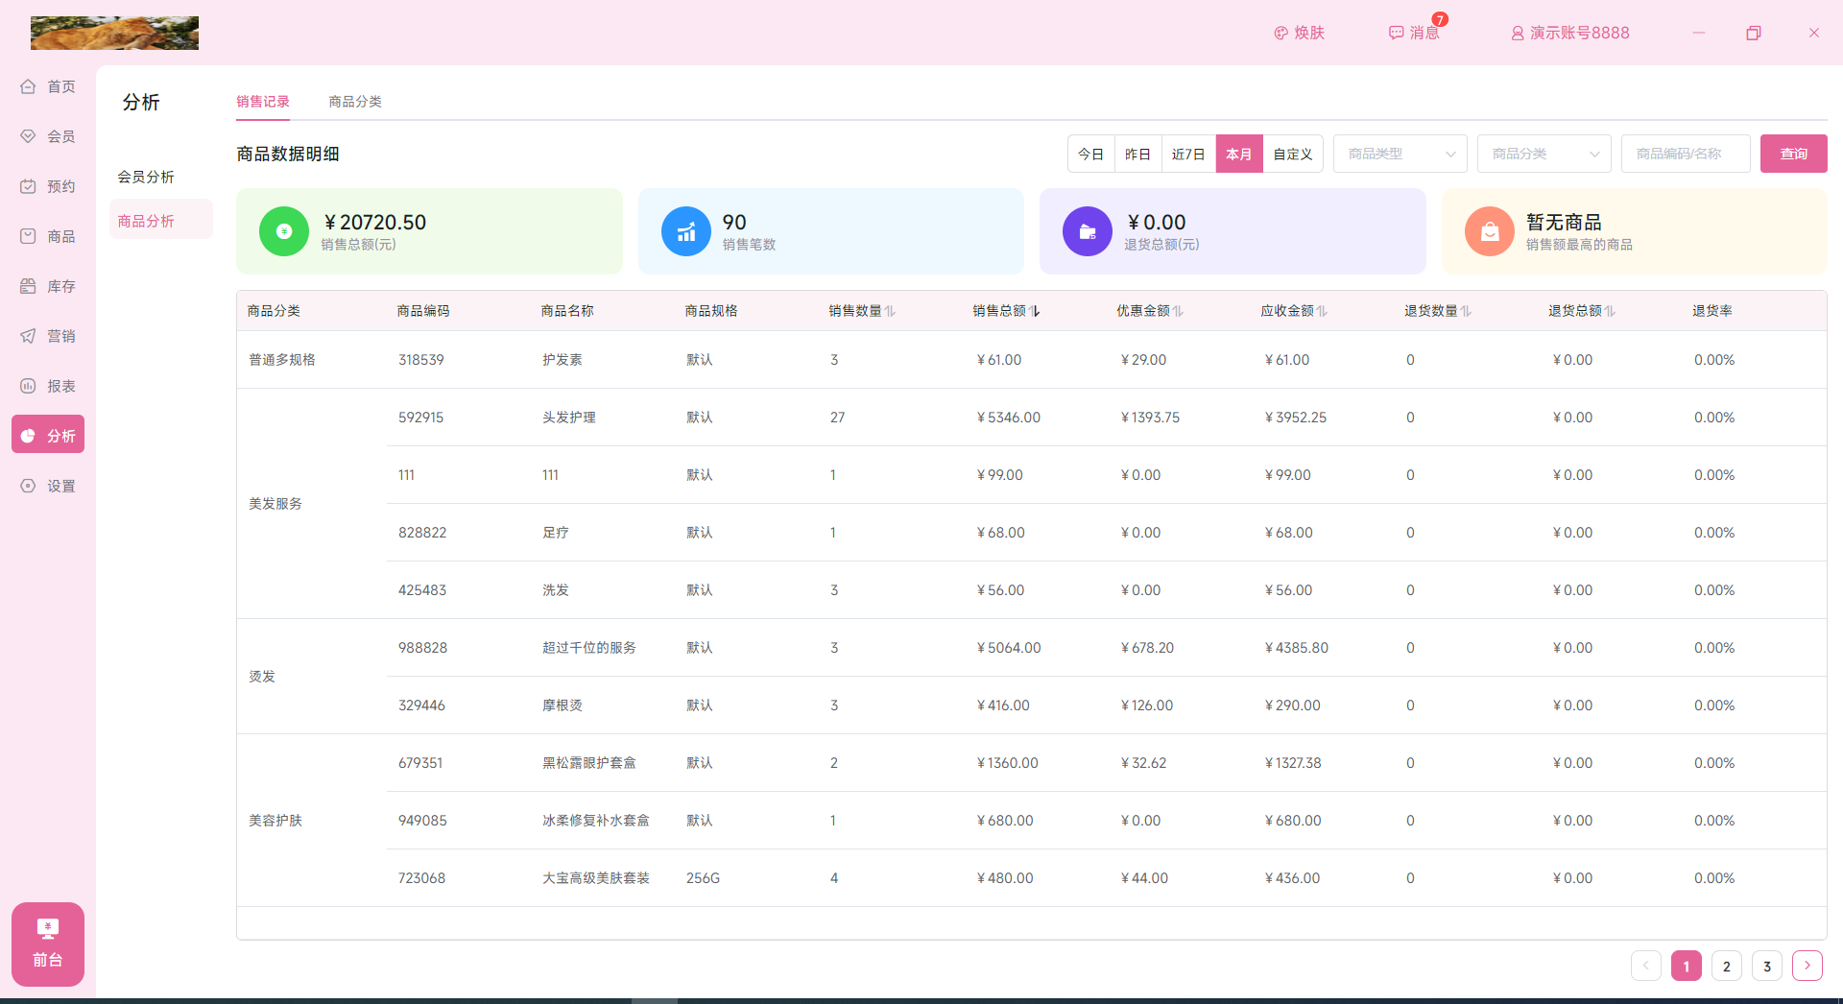Sort by 应收金额 column arrows
Viewport: 1843px width, 1004px height.
coord(1323,311)
